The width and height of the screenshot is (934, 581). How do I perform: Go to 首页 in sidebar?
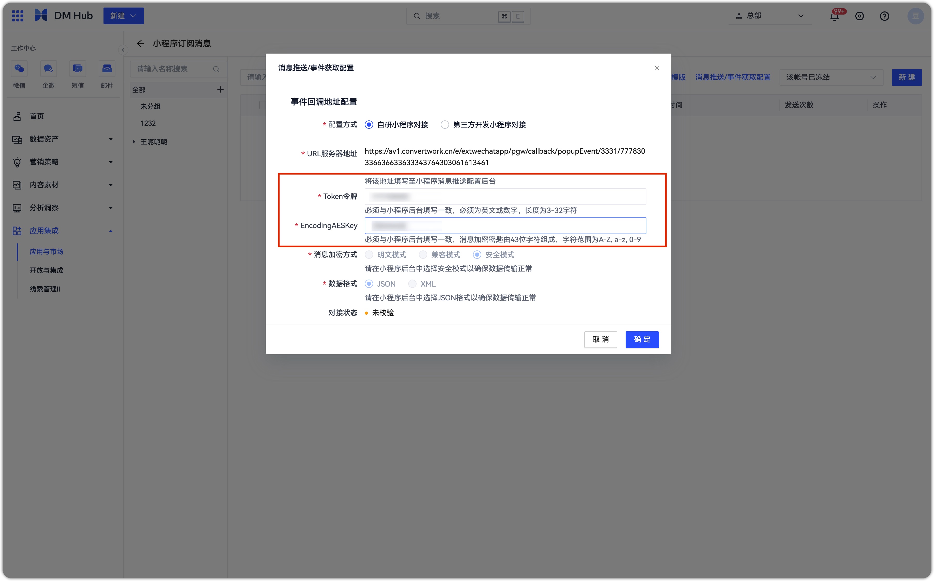tap(37, 116)
